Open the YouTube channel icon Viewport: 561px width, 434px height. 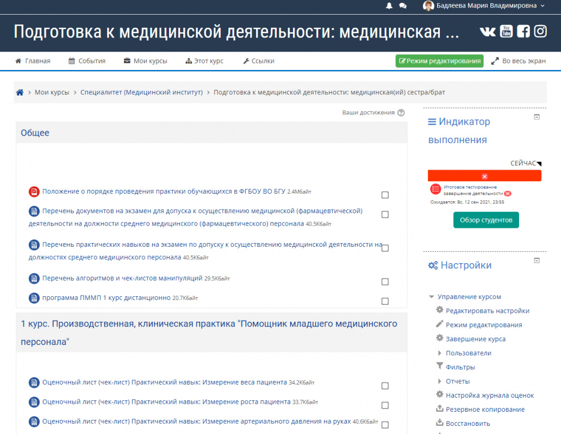click(x=506, y=31)
